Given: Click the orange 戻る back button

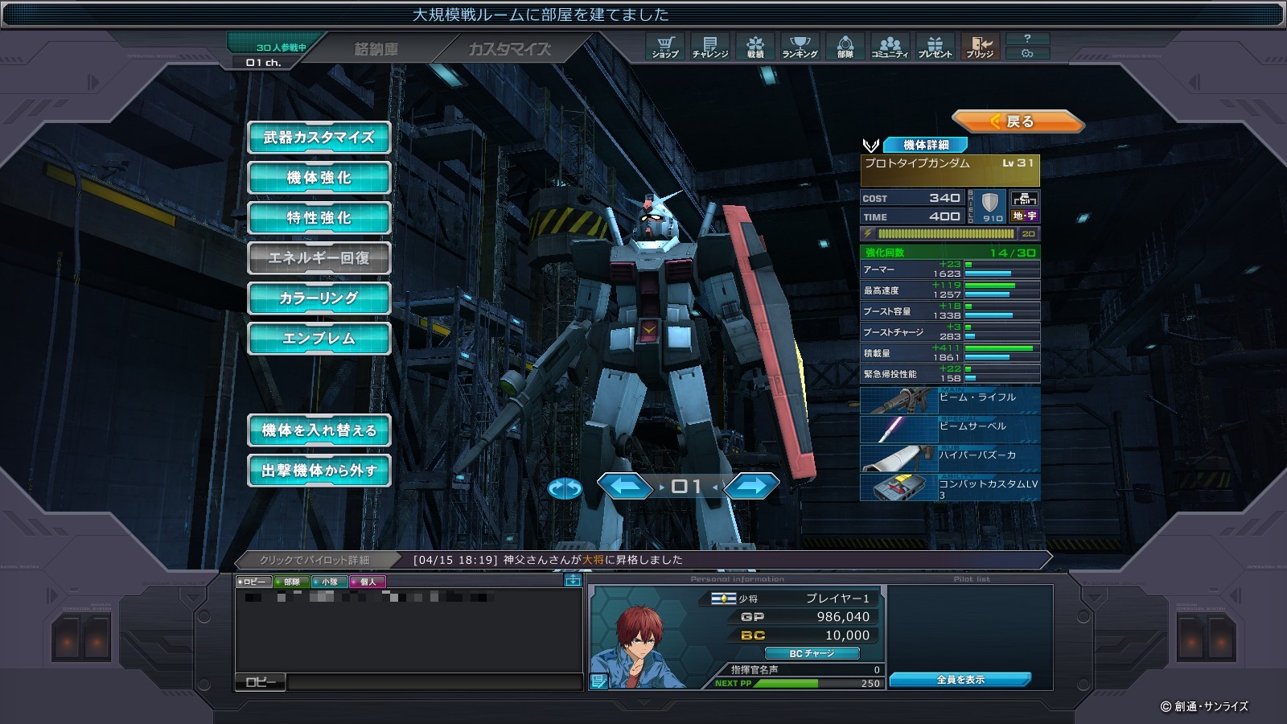Looking at the screenshot, I should (1018, 121).
